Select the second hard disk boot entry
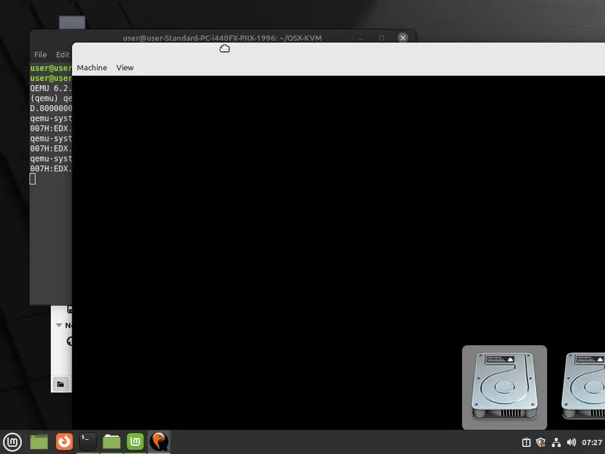Viewport: 605px width, 454px height. [583, 386]
